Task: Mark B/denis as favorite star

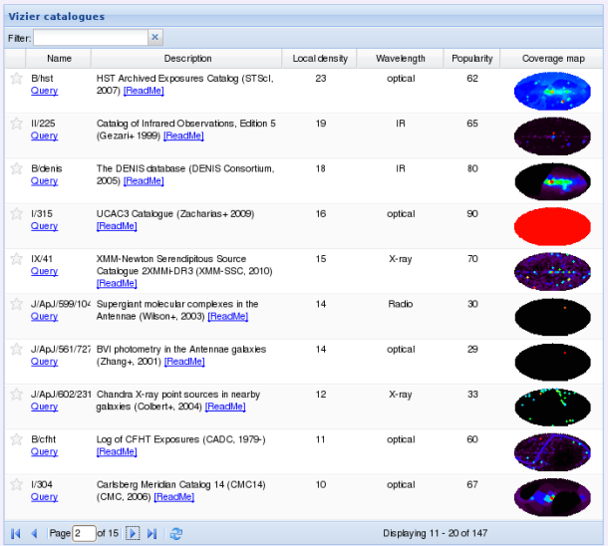Action: point(16,168)
